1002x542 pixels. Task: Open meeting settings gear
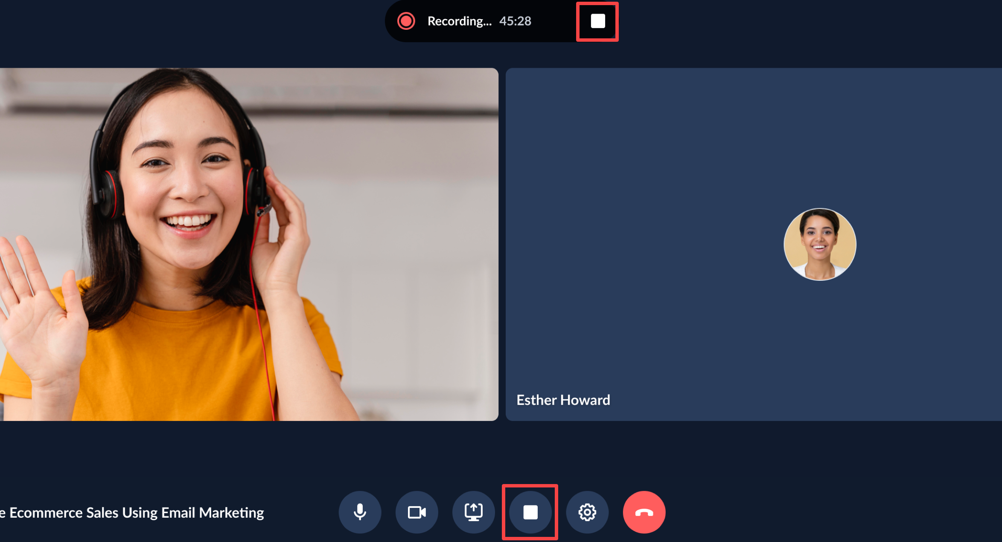(587, 512)
